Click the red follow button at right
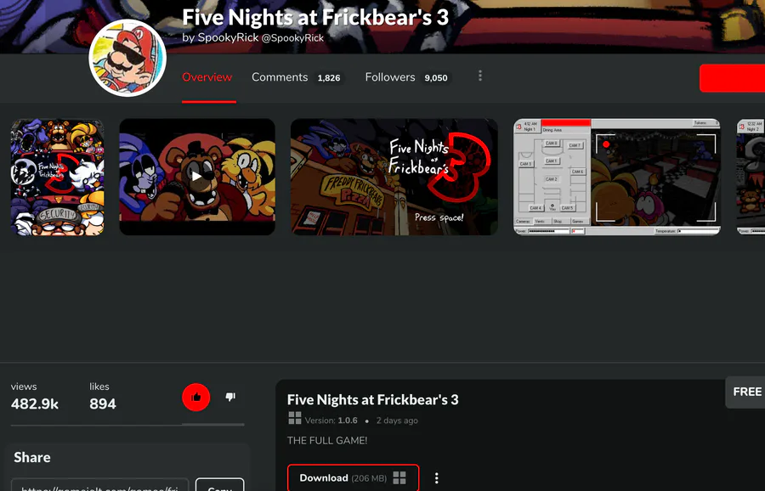This screenshot has width=765, height=491. (732, 78)
